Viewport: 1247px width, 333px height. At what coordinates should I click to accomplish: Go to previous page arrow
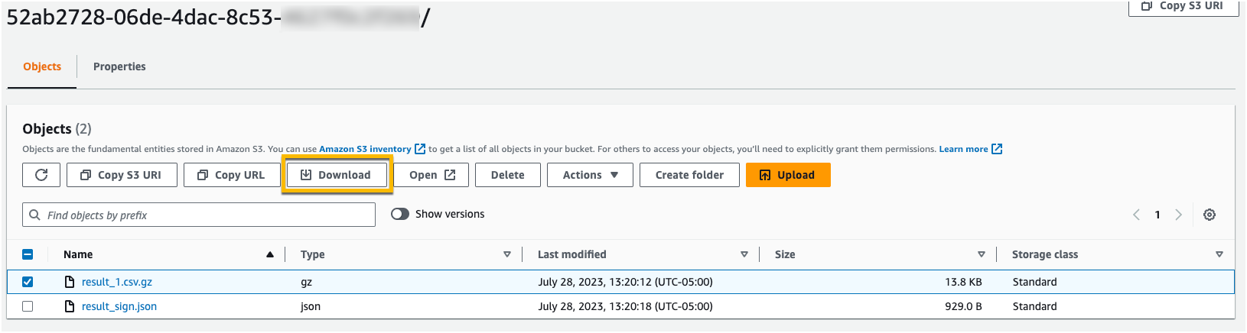(x=1136, y=215)
